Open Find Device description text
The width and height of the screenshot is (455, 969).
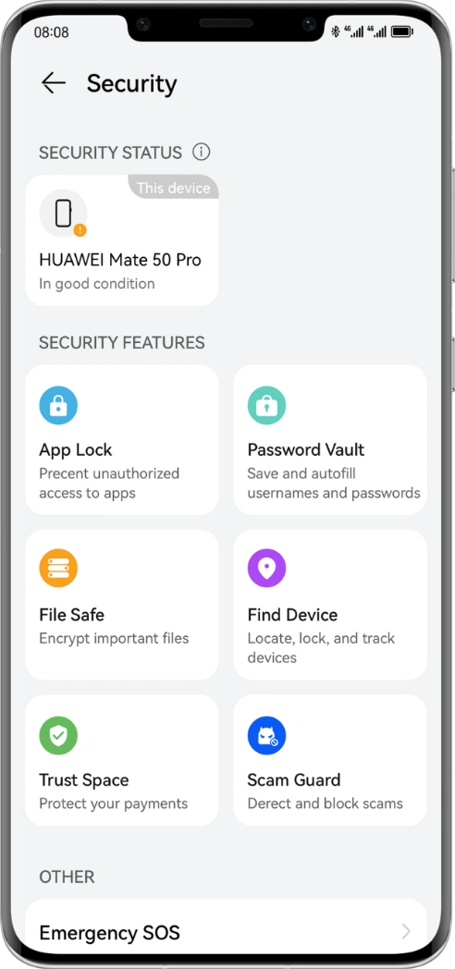[321, 647]
